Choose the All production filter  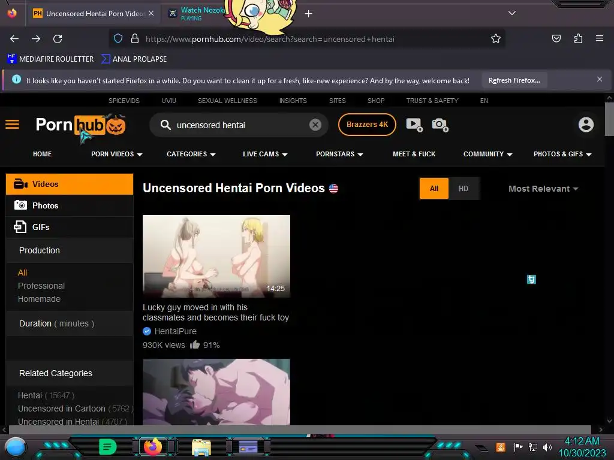tap(22, 273)
